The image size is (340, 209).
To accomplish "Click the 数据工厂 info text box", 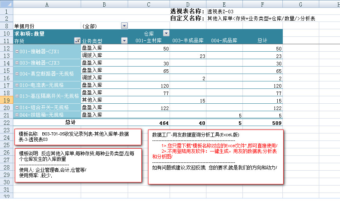I will pos(215,157).
